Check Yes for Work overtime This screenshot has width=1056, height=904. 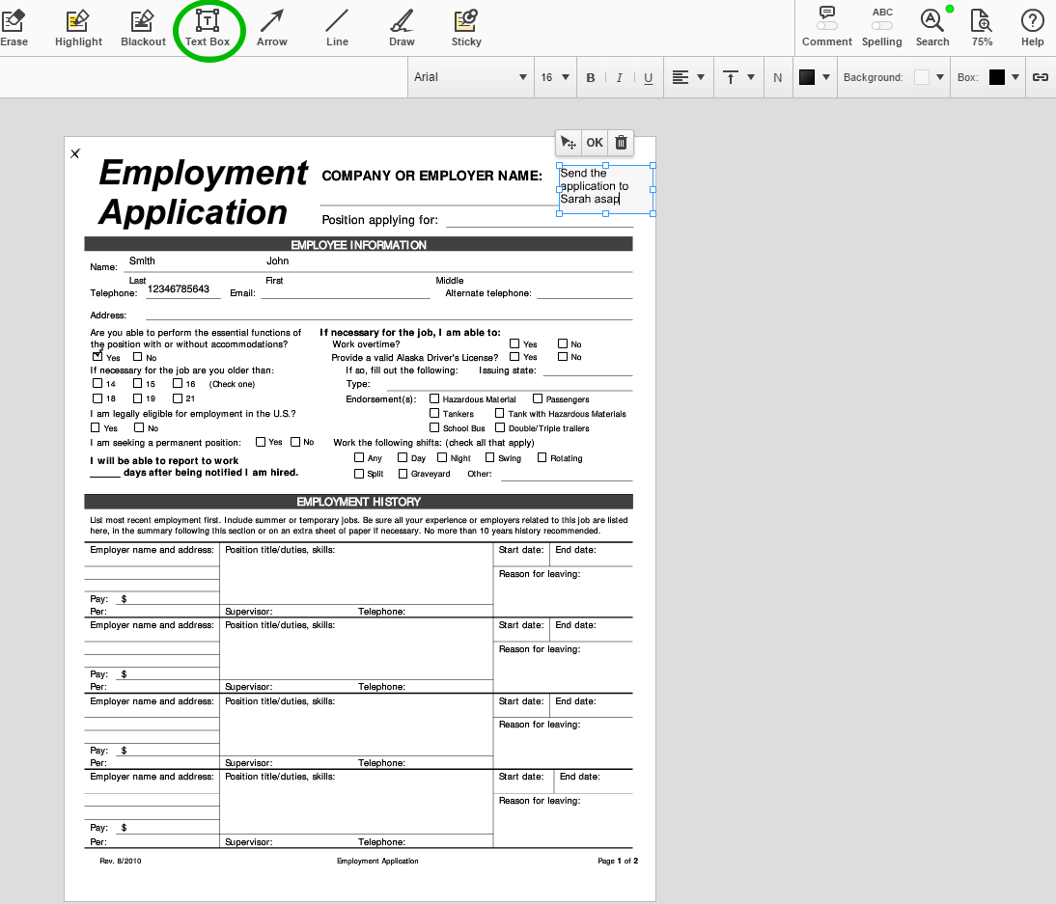514,343
